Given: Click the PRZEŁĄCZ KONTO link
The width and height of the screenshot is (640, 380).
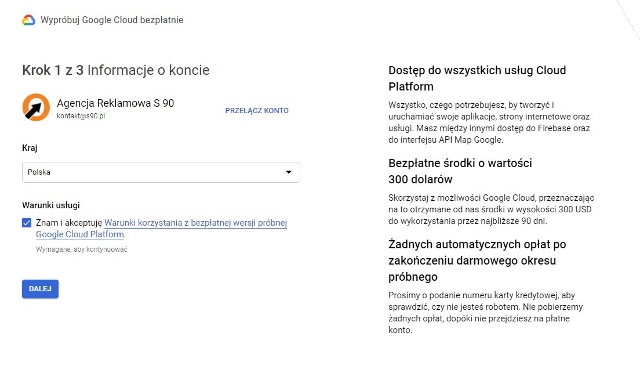Looking at the screenshot, I should coord(256,111).
